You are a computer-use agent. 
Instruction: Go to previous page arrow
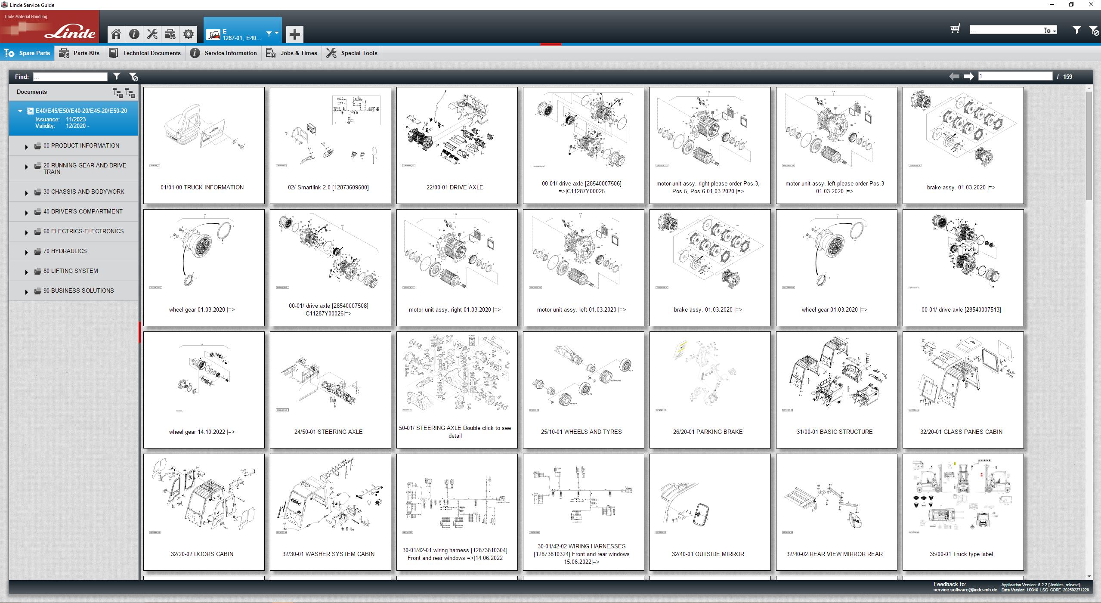[x=954, y=76]
